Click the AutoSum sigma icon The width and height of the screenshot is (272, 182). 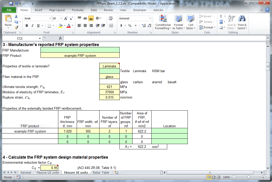(221, 16)
